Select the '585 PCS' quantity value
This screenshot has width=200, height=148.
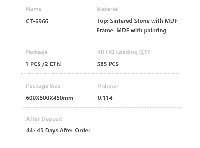[x=108, y=64]
